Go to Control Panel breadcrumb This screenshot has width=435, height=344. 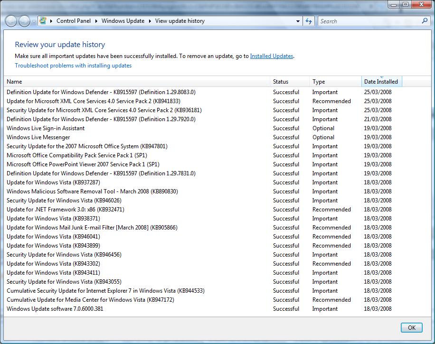(74, 21)
